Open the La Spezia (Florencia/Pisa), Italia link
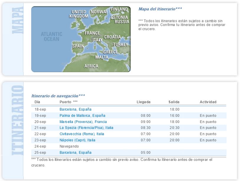 pos(86,128)
